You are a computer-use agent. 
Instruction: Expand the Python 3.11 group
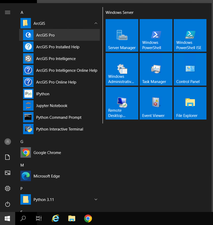96,199
